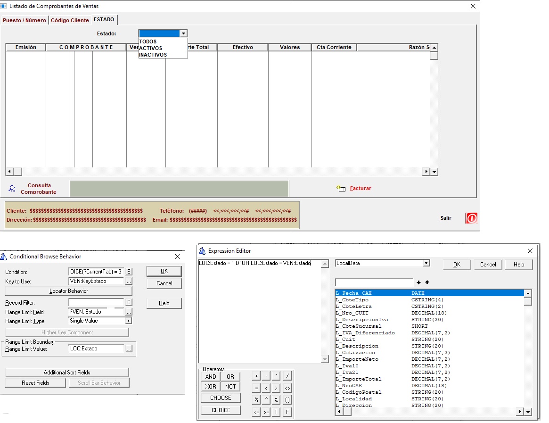
Task: Insert the plus operator
Action: click(257, 376)
